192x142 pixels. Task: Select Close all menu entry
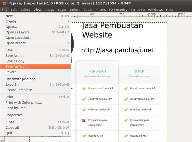36,127
